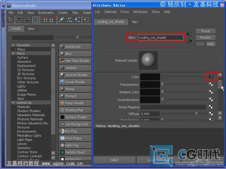Create a Fluid Shape node
The height and width of the screenshot is (169, 226).
pyautogui.click(x=75, y=138)
